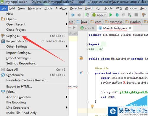
Task: Select Invalidate Caches / Restart...
Action: (34, 80)
